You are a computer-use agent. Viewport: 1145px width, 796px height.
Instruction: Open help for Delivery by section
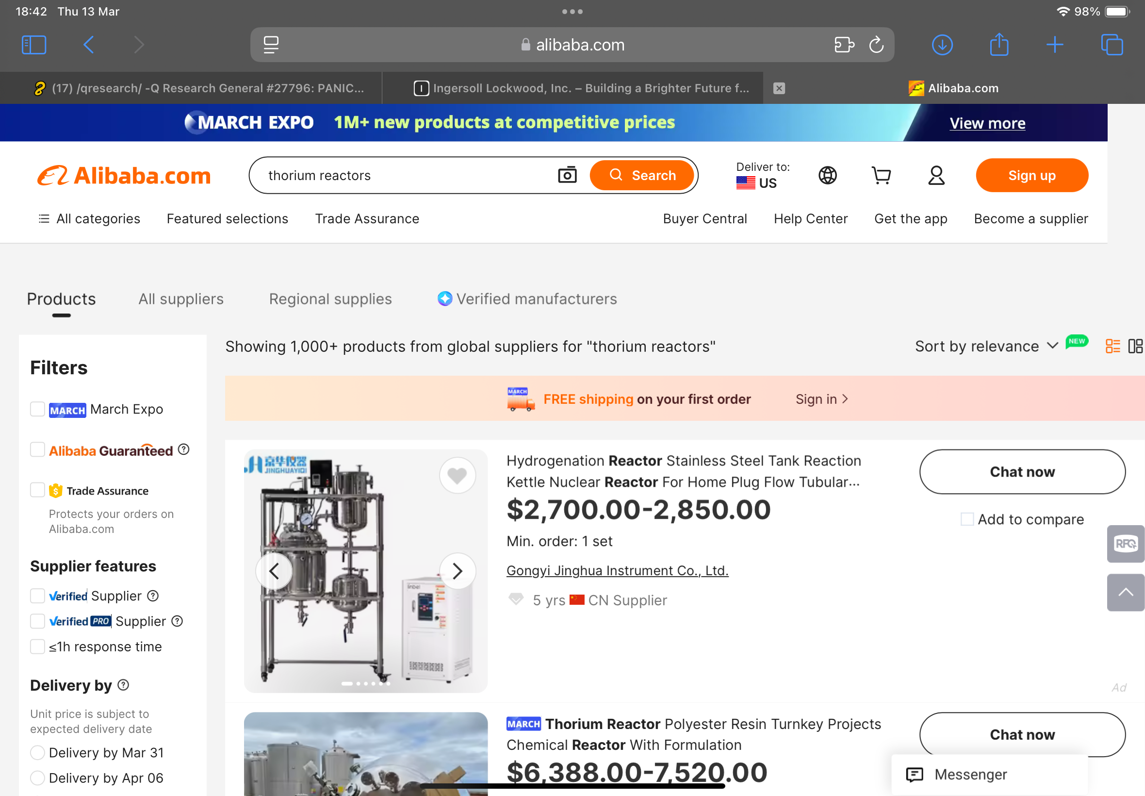click(124, 685)
